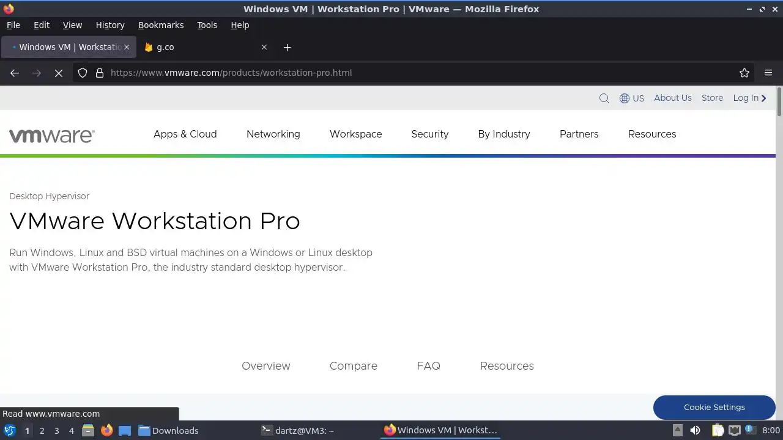Open the US region globe selector
This screenshot has height=440, width=783.
click(x=631, y=98)
